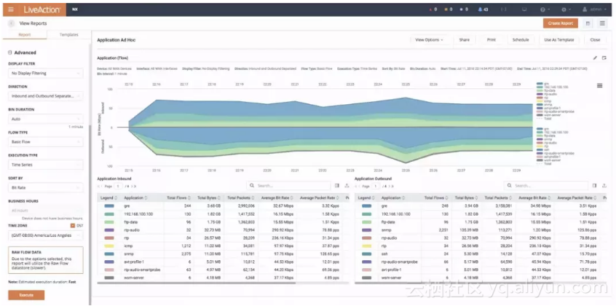Open the hamburger menu beside LiveAction logo
Screen dimensions: 616x306
(x=11, y=9)
